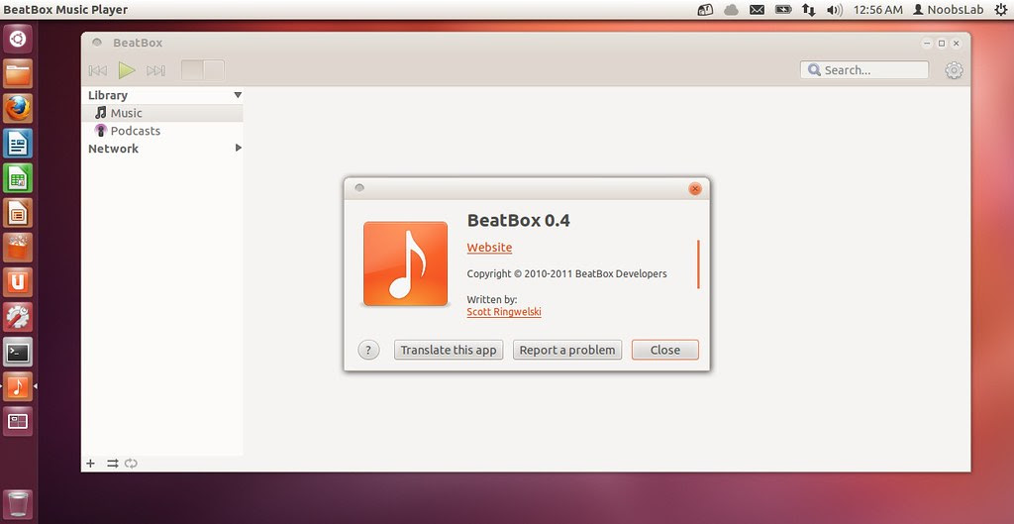
Task: Click the Network heading
Action: 113,149
